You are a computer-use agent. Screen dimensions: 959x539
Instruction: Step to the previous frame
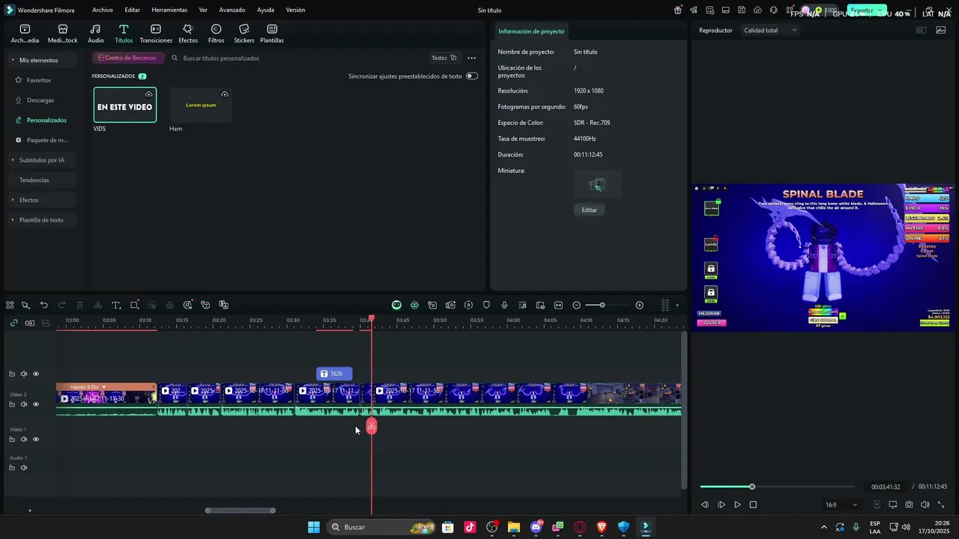704,505
